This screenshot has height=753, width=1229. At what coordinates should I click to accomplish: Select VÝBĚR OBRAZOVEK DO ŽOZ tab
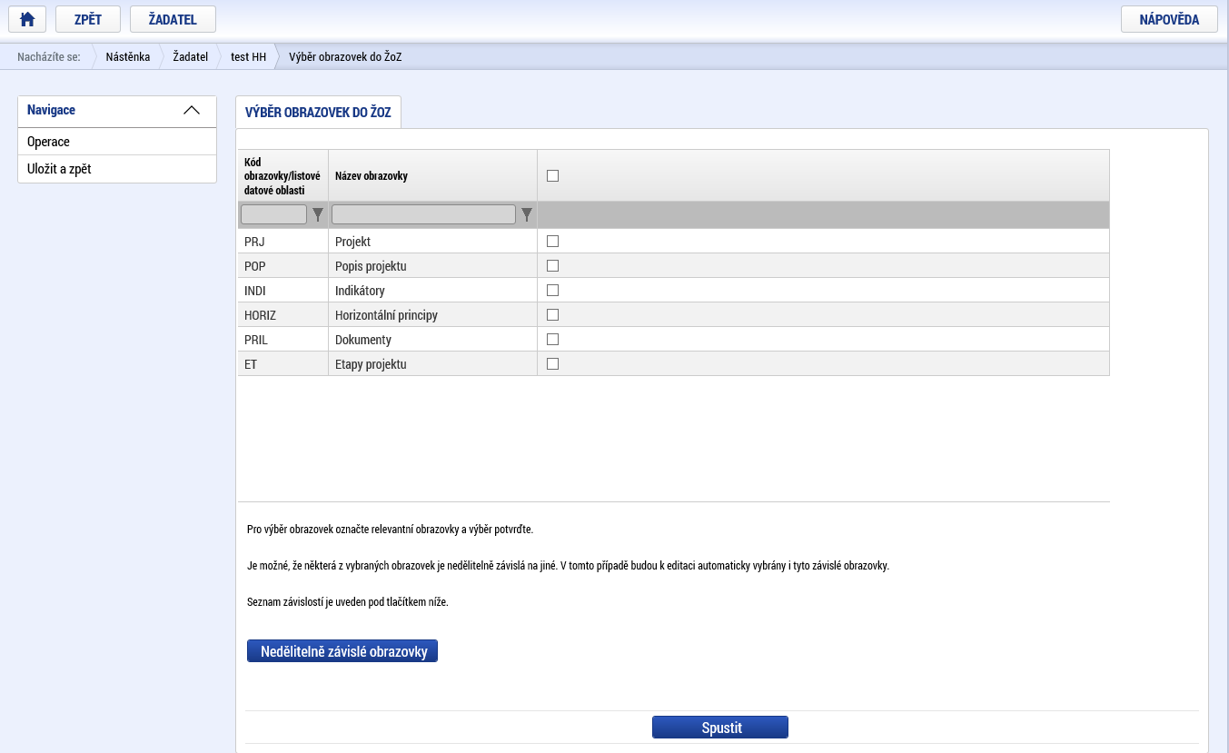[318, 113]
